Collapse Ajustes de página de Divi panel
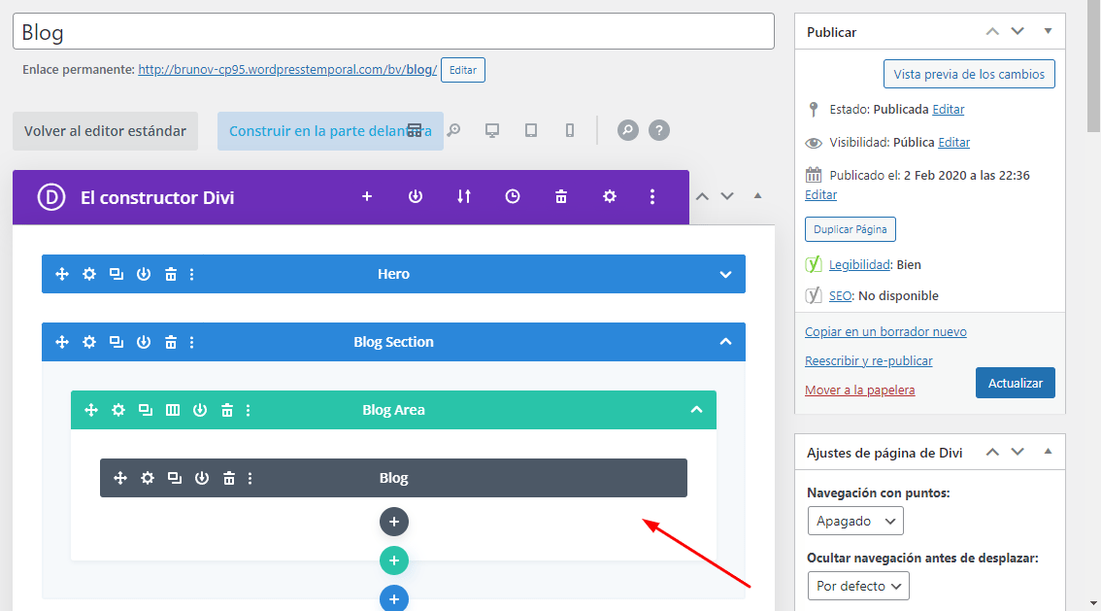 click(x=1048, y=452)
